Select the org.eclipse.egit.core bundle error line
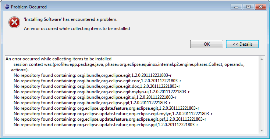This screenshot has height=139, width=270. [x=97, y=80]
